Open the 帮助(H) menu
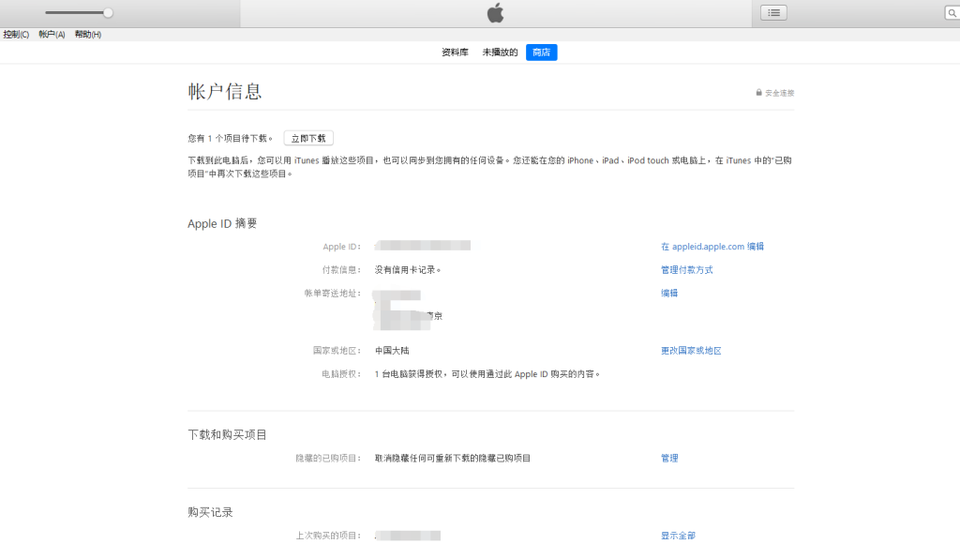The image size is (960, 544). point(87,35)
